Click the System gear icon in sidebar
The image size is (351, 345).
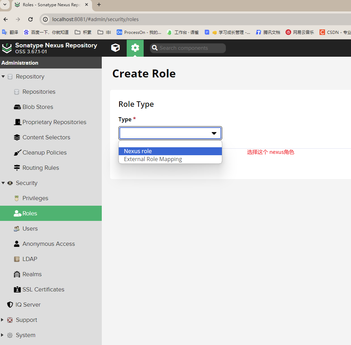coord(10,335)
